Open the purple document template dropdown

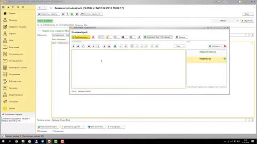pyautogui.click(x=133, y=37)
